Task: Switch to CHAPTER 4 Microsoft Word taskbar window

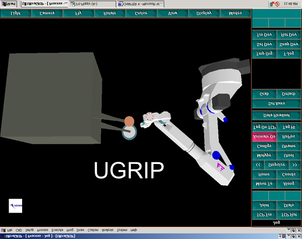Action: coord(141,4)
